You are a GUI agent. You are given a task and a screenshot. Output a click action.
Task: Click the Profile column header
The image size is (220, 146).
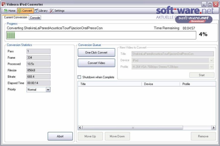click(x=198, y=84)
